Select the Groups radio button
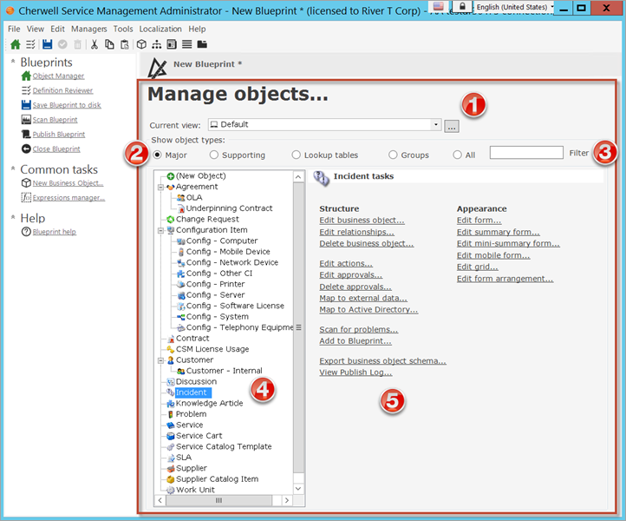Viewport: 626px width, 521px height. click(x=393, y=155)
